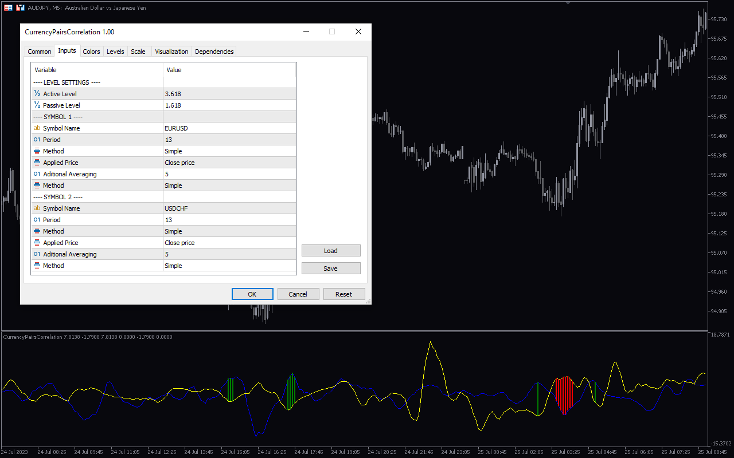Screen dimensions: 734x458
Task: Click the chart shift triangle marker at top
Action: tap(568, 3)
